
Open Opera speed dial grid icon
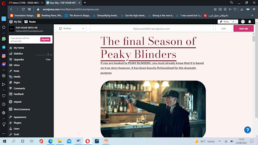29,9
